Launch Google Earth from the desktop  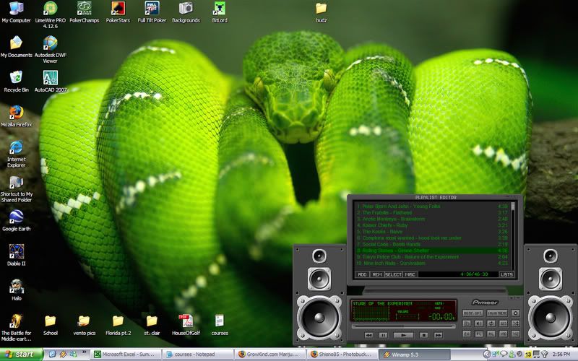click(16, 220)
